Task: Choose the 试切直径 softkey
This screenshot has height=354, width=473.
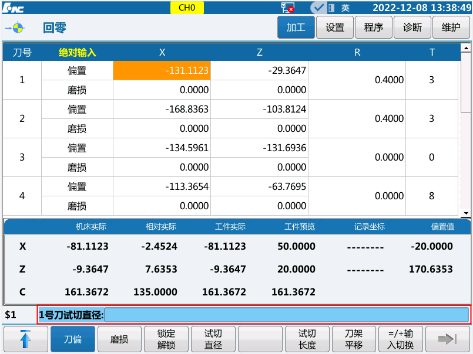Action: [x=213, y=339]
